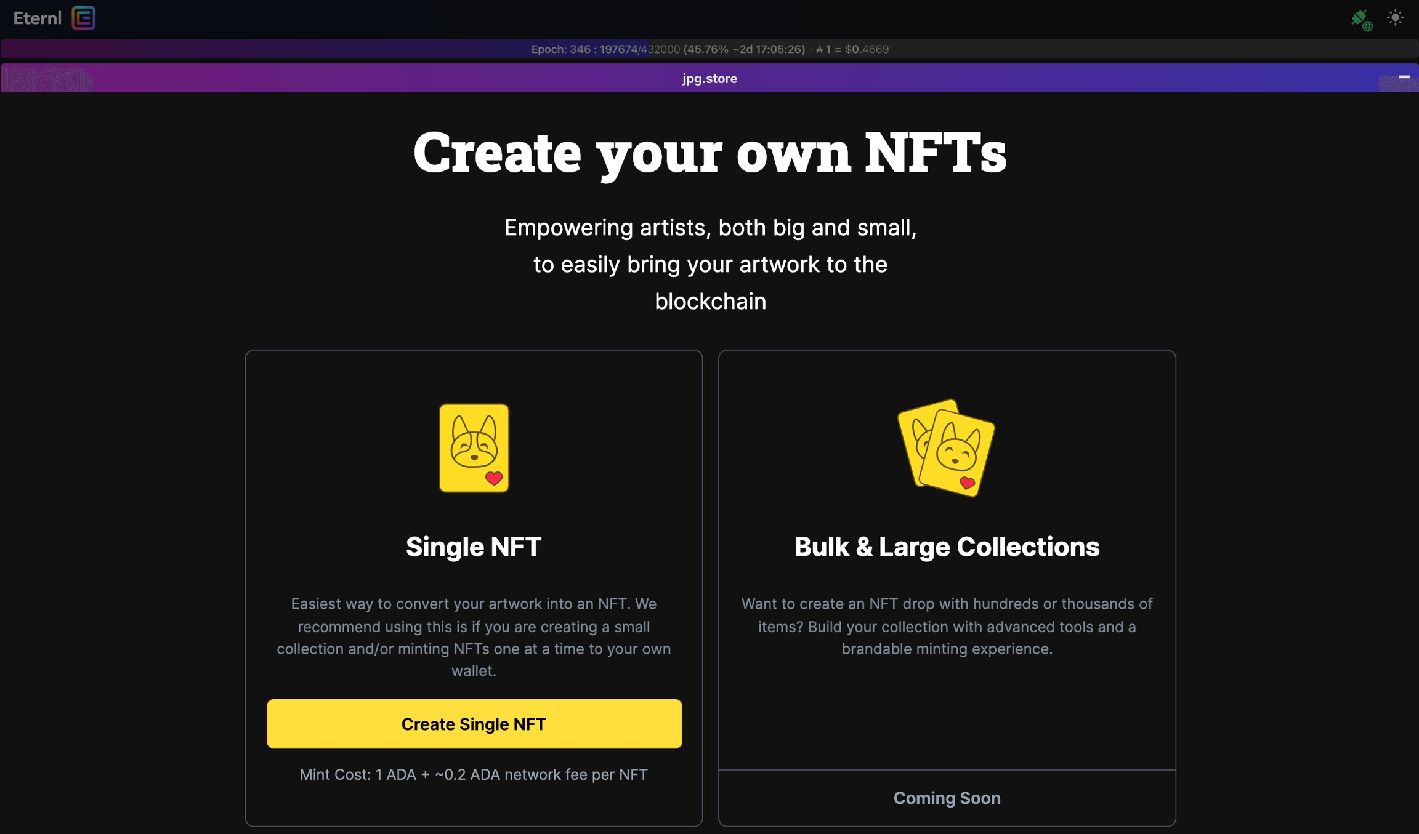Click the red heart on single card
Image resolution: width=1419 pixels, height=834 pixels.
494,478
